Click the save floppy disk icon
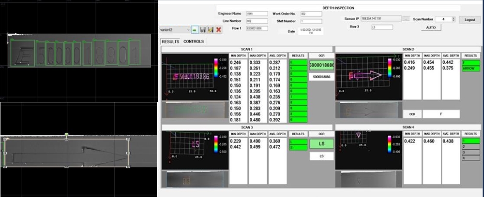 (x=203, y=30)
